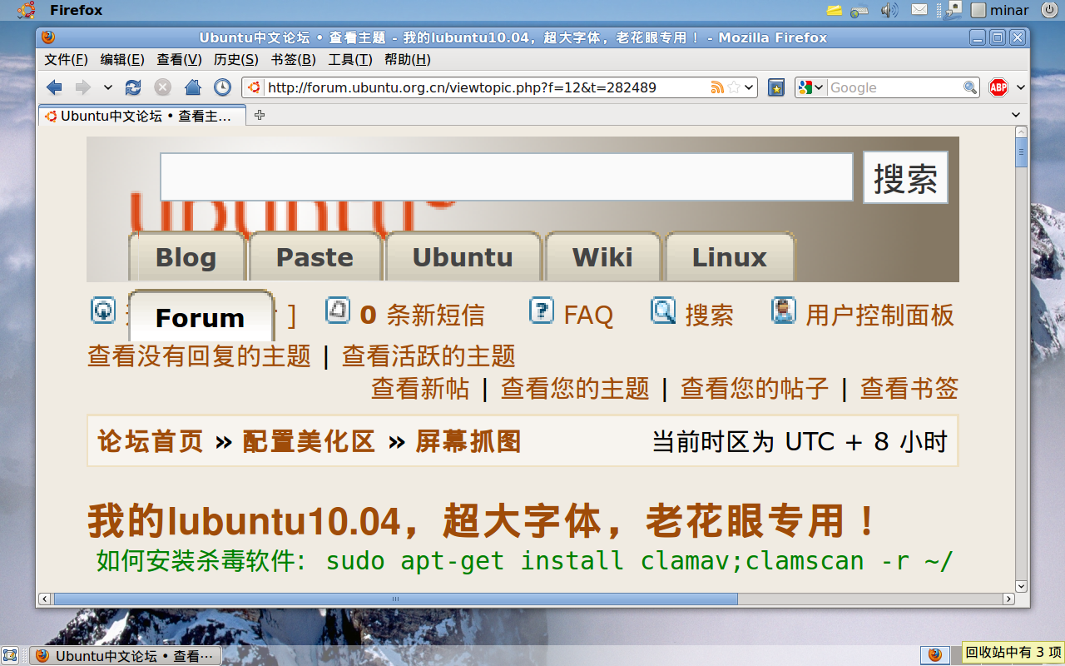Click the forum search magnifier icon
This screenshot has height=666, width=1065.
click(663, 311)
